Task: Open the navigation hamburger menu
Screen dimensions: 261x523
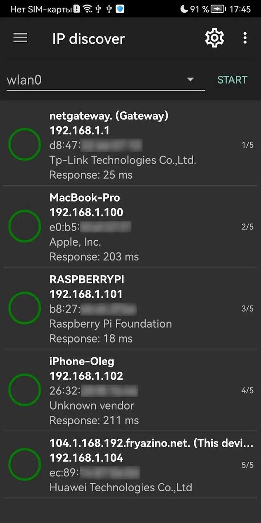Action: (20, 38)
